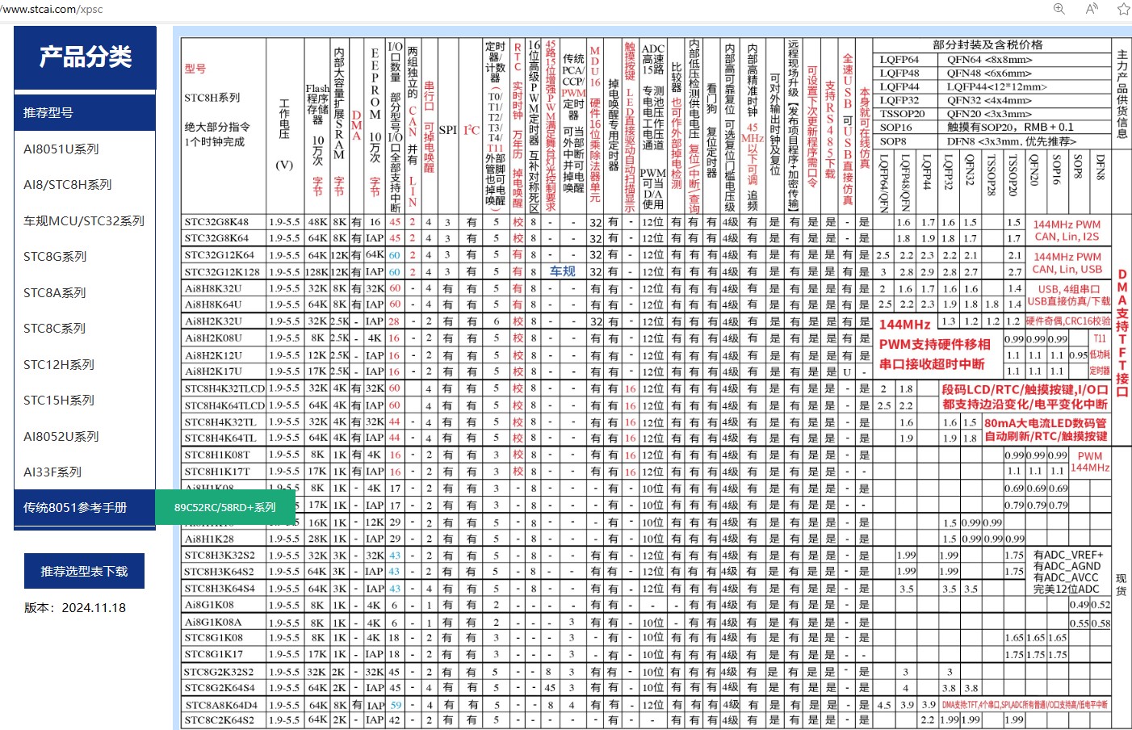
Task: Click the STC8H3K64S4 row name
Action: click(x=220, y=589)
